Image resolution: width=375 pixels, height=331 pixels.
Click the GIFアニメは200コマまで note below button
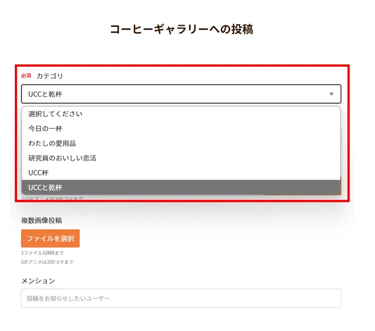pyautogui.click(x=47, y=262)
